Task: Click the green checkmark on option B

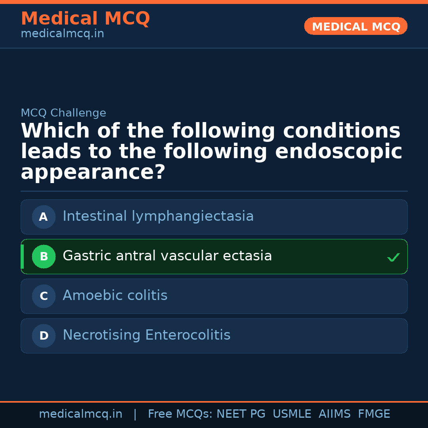Action: tap(393, 258)
